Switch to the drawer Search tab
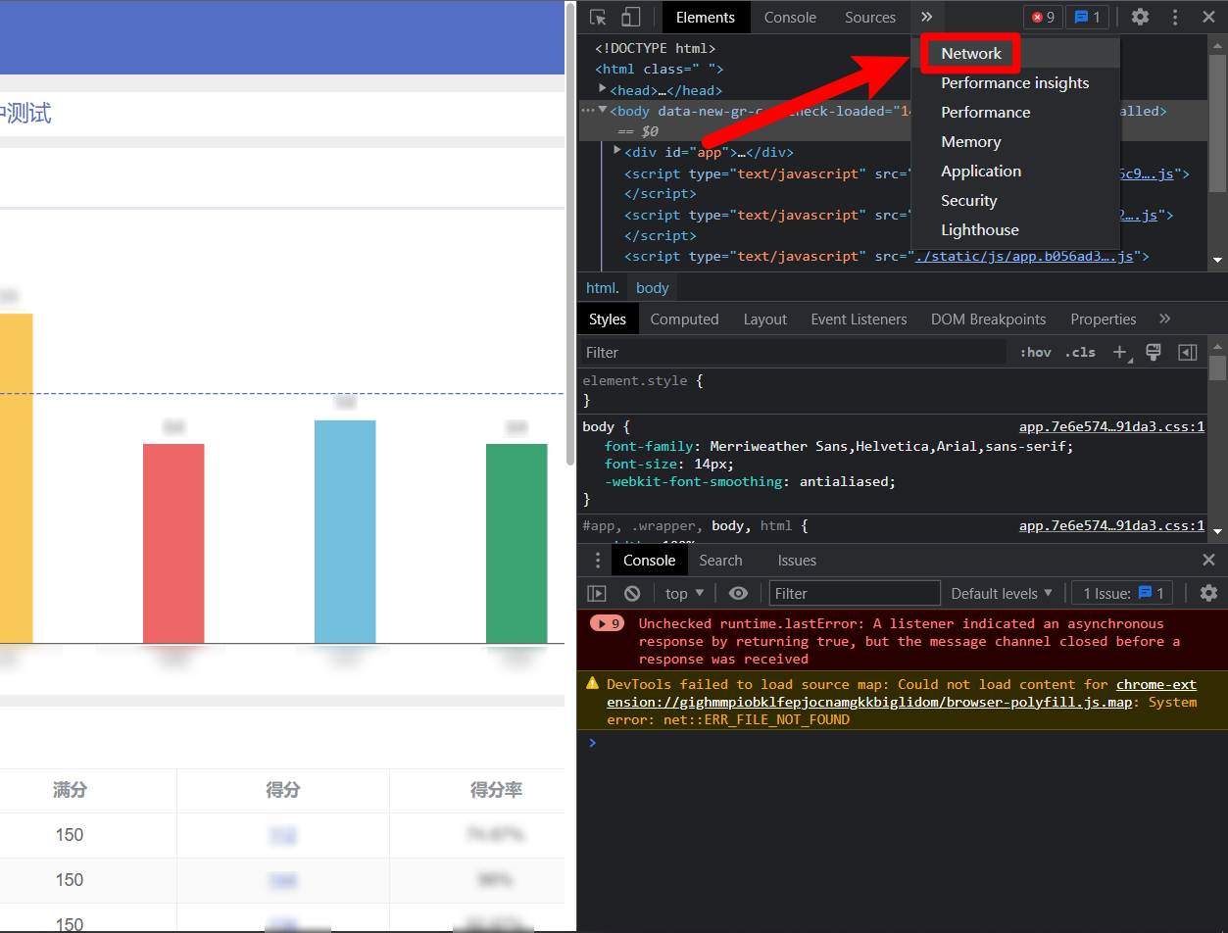The height and width of the screenshot is (933, 1228). 720,561
